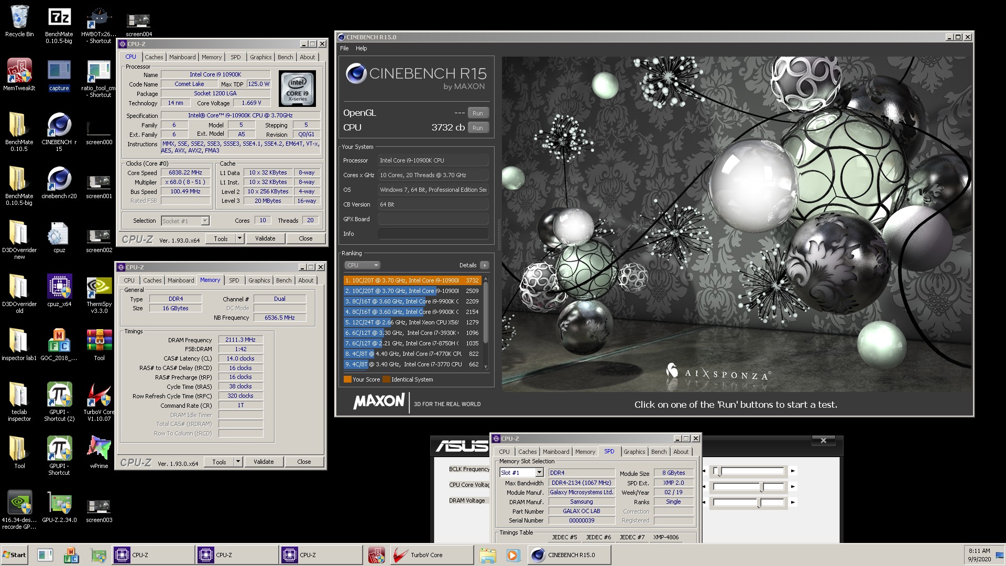Launch TurboV Core V1.10.07 icon

tap(99, 401)
